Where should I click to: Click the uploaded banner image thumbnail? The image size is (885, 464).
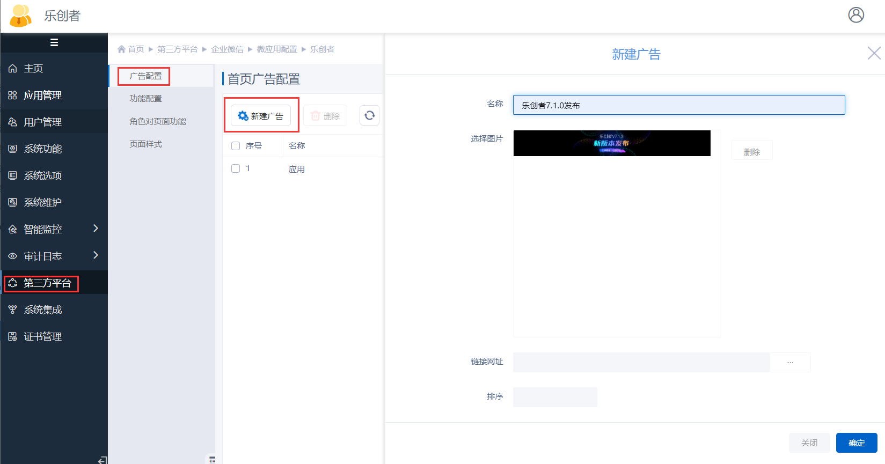point(611,143)
